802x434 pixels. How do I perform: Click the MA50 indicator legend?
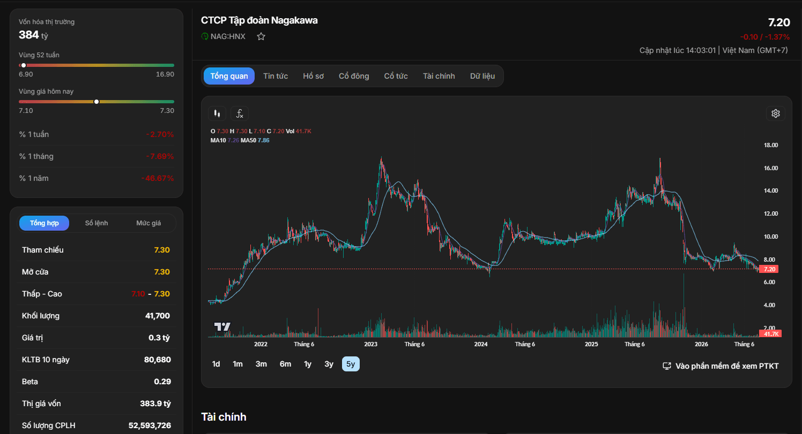click(x=255, y=140)
